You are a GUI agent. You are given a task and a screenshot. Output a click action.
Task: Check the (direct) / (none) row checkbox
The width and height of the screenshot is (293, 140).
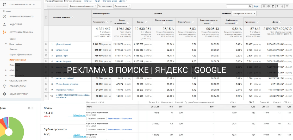[46, 44]
